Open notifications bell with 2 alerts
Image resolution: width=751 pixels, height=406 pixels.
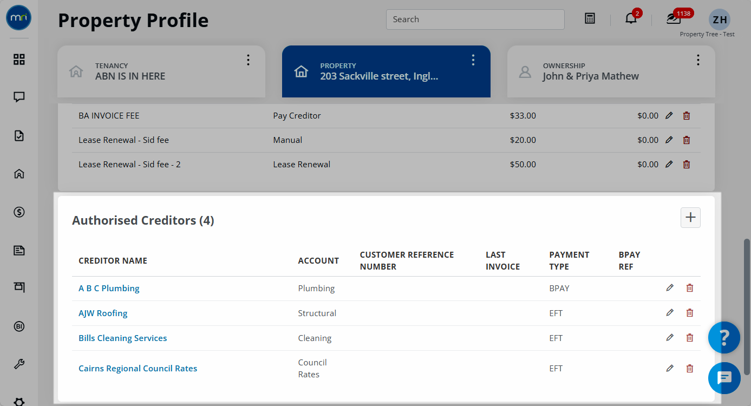tap(631, 18)
